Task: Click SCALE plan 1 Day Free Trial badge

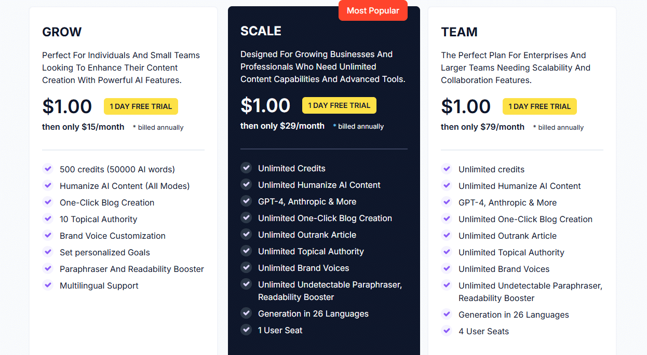Action: 339,105
